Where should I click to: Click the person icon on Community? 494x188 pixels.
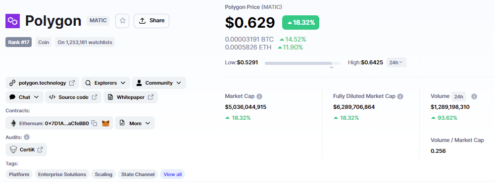[139, 83]
